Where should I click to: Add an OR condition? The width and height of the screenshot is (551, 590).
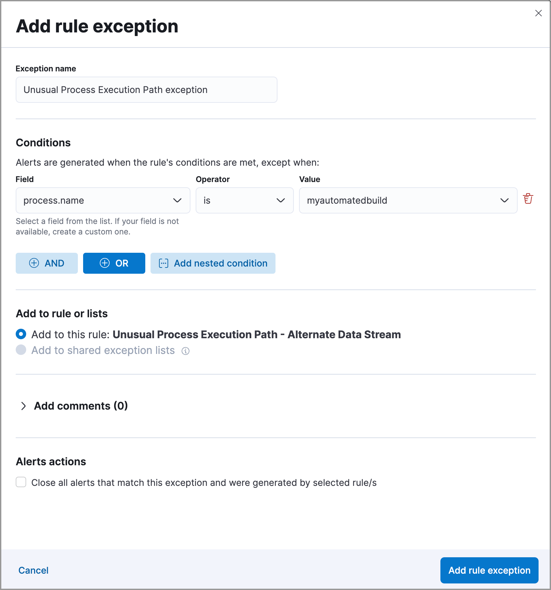tap(114, 263)
